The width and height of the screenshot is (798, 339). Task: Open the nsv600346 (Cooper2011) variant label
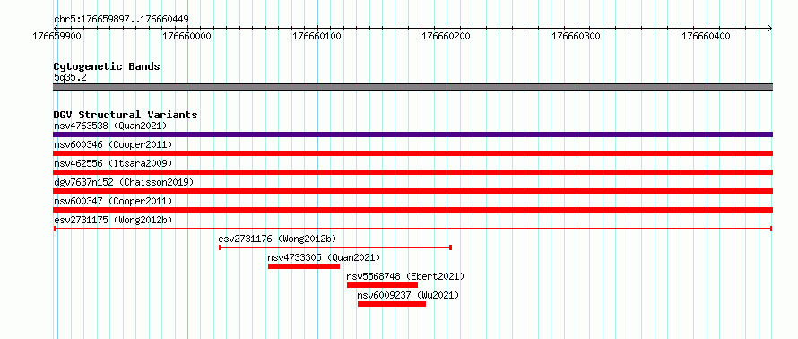click(x=113, y=144)
